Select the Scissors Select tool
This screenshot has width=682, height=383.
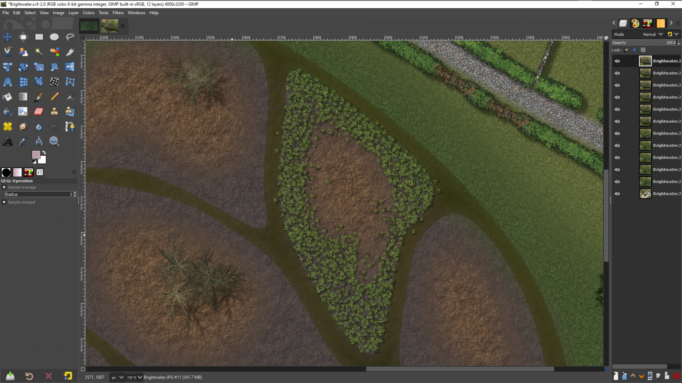[8, 52]
